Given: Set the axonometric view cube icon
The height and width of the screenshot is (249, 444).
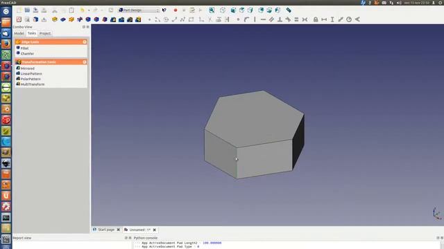Looking at the screenshot, I should point(223,10).
